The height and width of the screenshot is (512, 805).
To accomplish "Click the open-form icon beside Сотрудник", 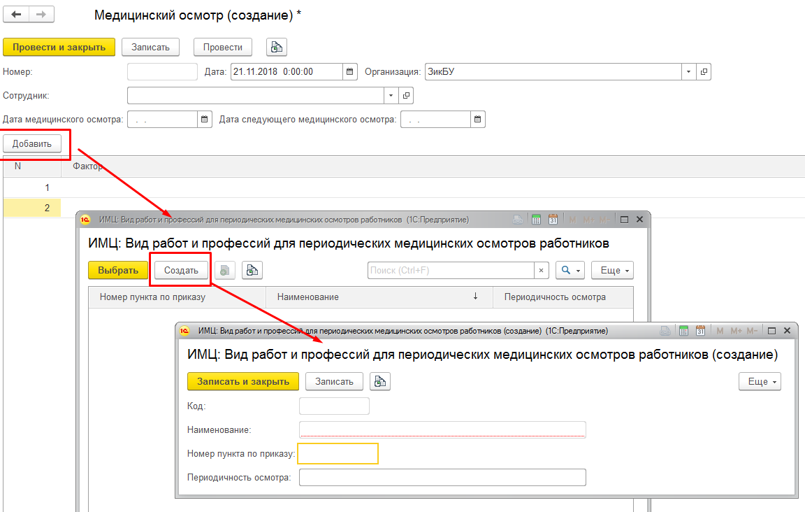I will point(406,95).
